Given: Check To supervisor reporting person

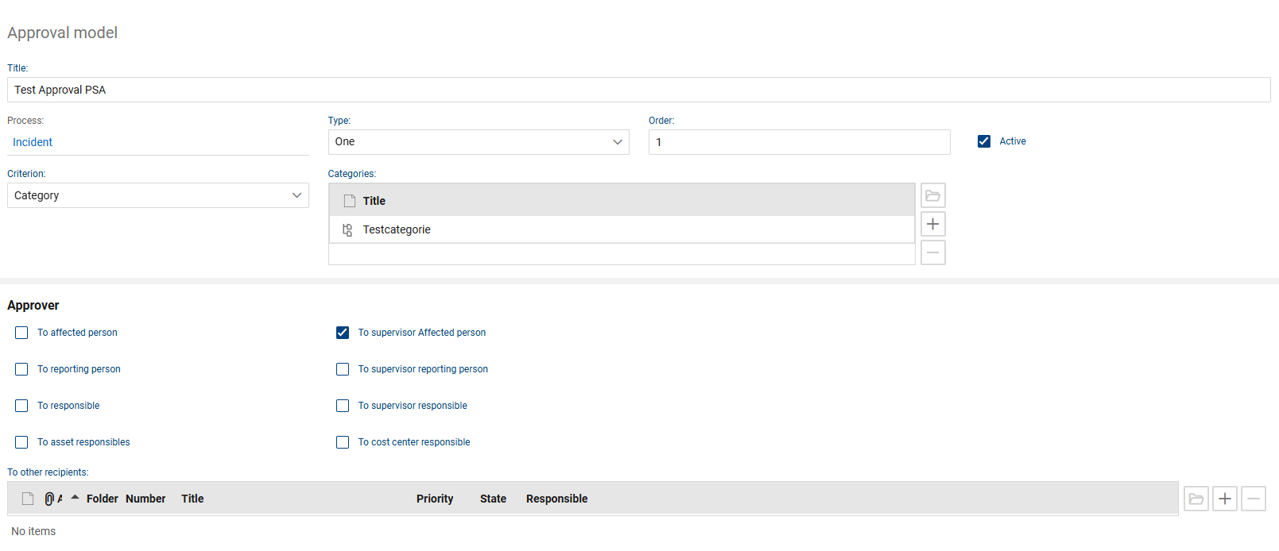Looking at the screenshot, I should pyautogui.click(x=343, y=369).
